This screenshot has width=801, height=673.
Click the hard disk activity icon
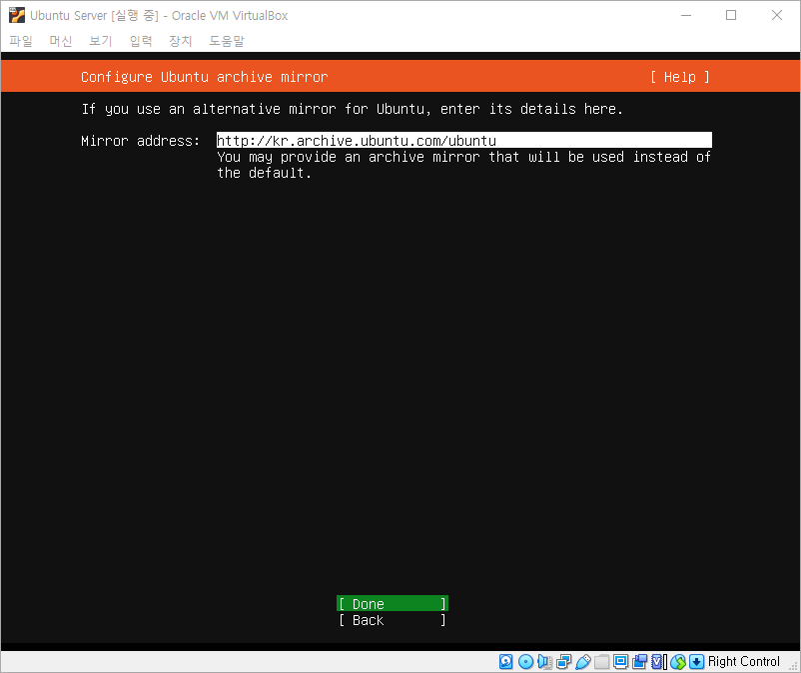[x=505, y=661]
